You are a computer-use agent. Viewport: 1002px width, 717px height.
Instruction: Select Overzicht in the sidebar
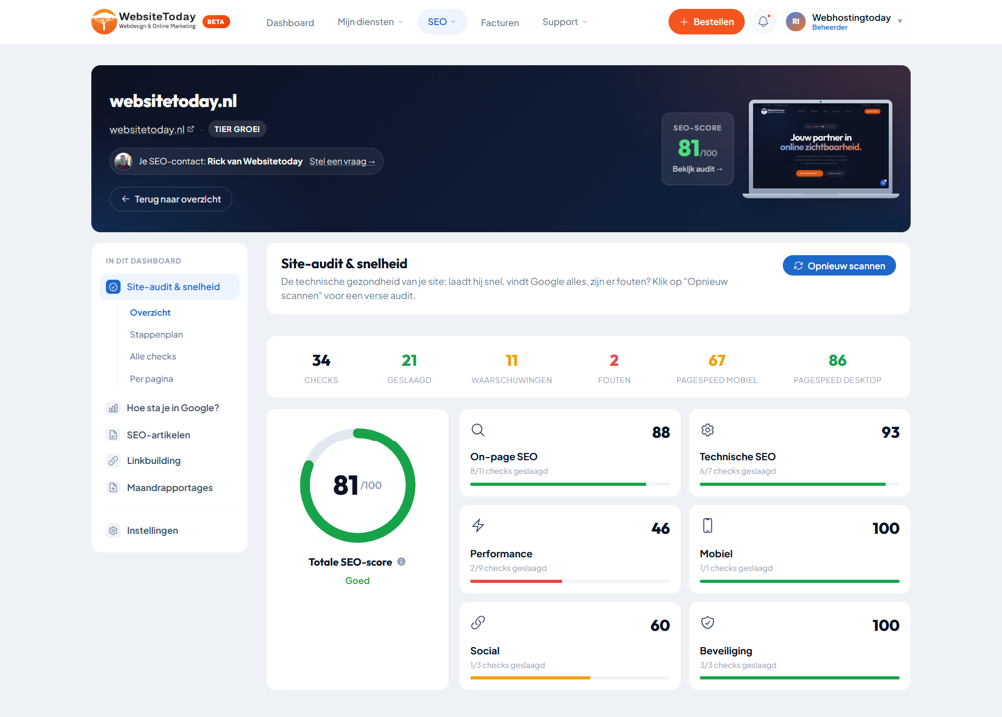point(150,313)
